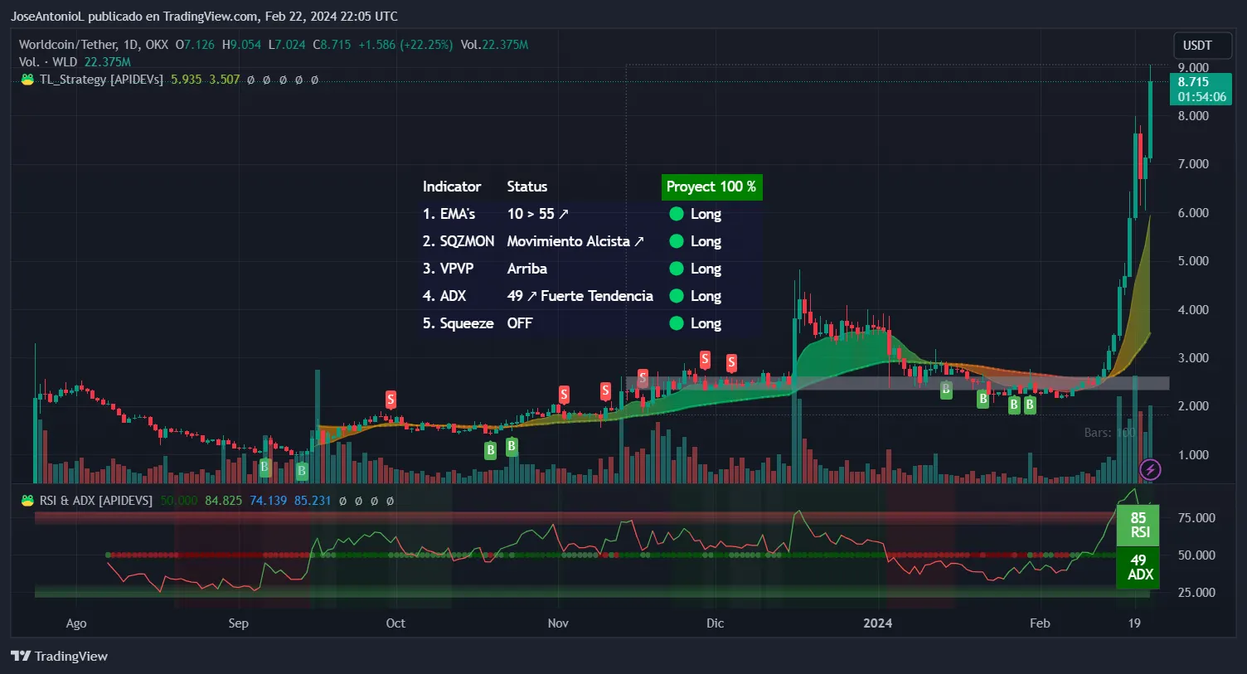The height and width of the screenshot is (674, 1247).
Task: Expand the OKX exchange selector in the legend
Action: (x=157, y=45)
